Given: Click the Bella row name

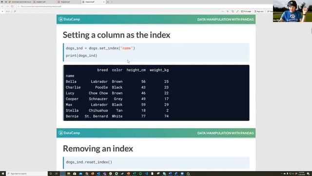Looking at the screenshot, I should click(x=71, y=82).
